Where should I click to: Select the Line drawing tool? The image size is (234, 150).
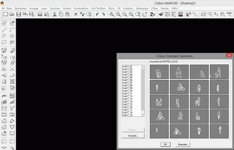tap(4, 30)
